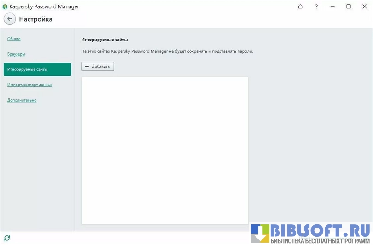Image resolution: width=373 pixels, height=245 pixels.
Task: Select the Игнорируемые сайты sidebar tab
Action: [x=37, y=69]
